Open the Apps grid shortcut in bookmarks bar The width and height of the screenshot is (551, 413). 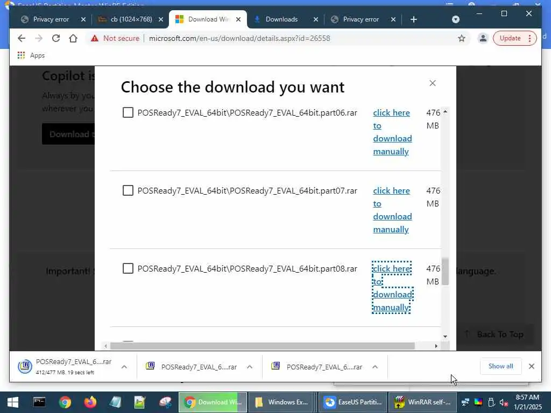(21, 55)
